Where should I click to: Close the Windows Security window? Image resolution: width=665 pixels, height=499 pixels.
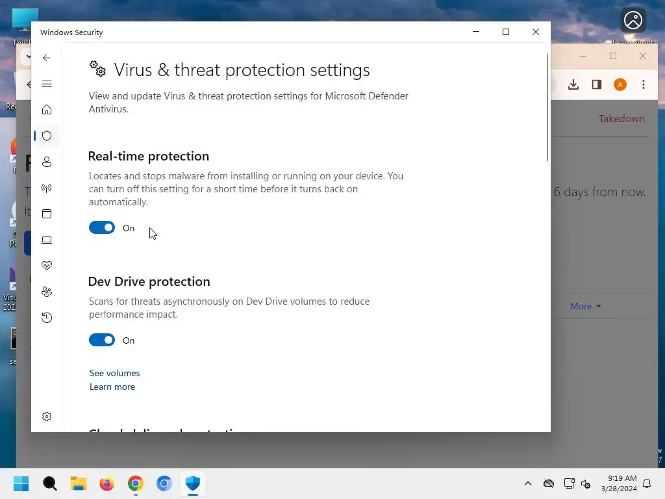[x=536, y=32]
